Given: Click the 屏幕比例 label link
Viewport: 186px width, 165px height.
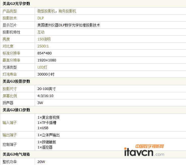Looking at the screenshot, I should [10, 96].
